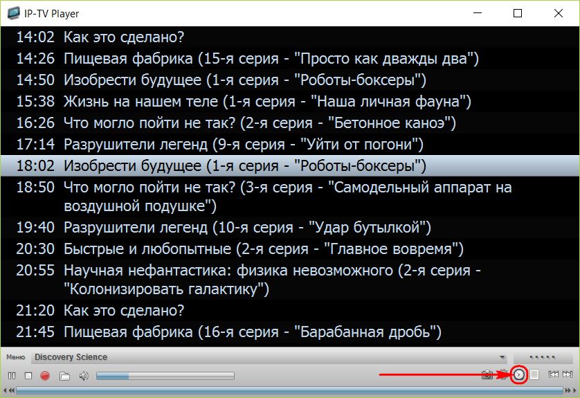Select the 18:50 Что могло пойти не так row
The image size is (580, 398).
(x=290, y=197)
